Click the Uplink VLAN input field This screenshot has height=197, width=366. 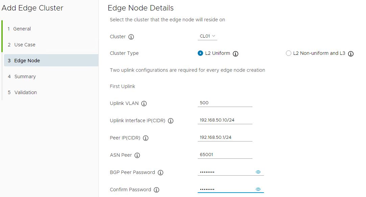click(x=225, y=103)
